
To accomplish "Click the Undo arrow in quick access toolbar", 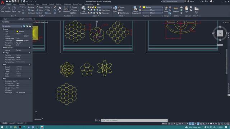I will point(27,1).
